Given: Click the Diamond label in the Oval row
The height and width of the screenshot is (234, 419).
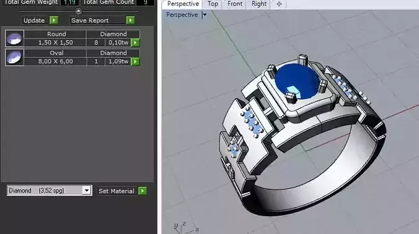Looking at the screenshot, I should [x=113, y=53].
